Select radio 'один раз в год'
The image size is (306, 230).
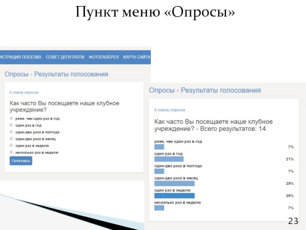(x=11, y=125)
